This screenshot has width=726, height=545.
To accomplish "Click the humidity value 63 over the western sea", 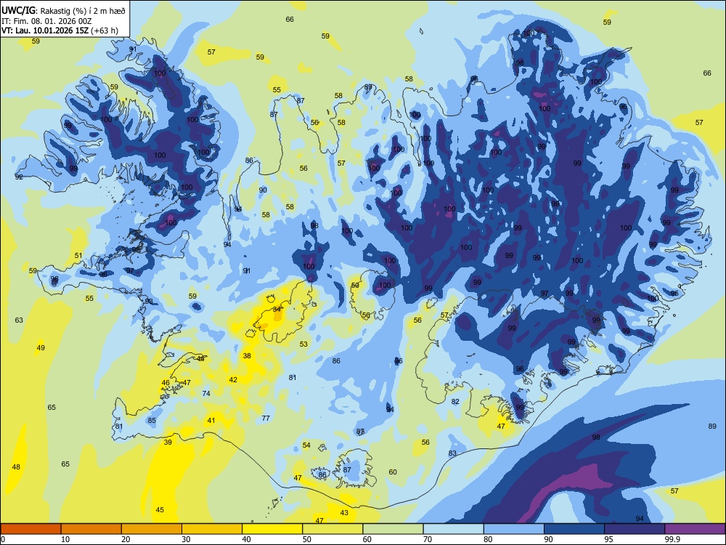I will (19, 320).
